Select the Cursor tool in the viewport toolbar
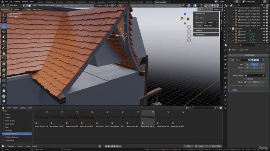Screen dimensions: 270x151 [x=4, y=20]
